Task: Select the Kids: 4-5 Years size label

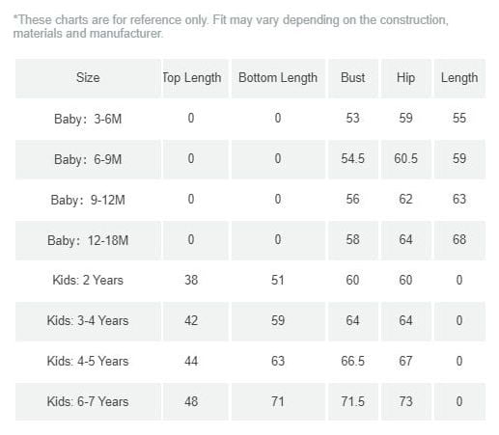Action: tap(88, 361)
